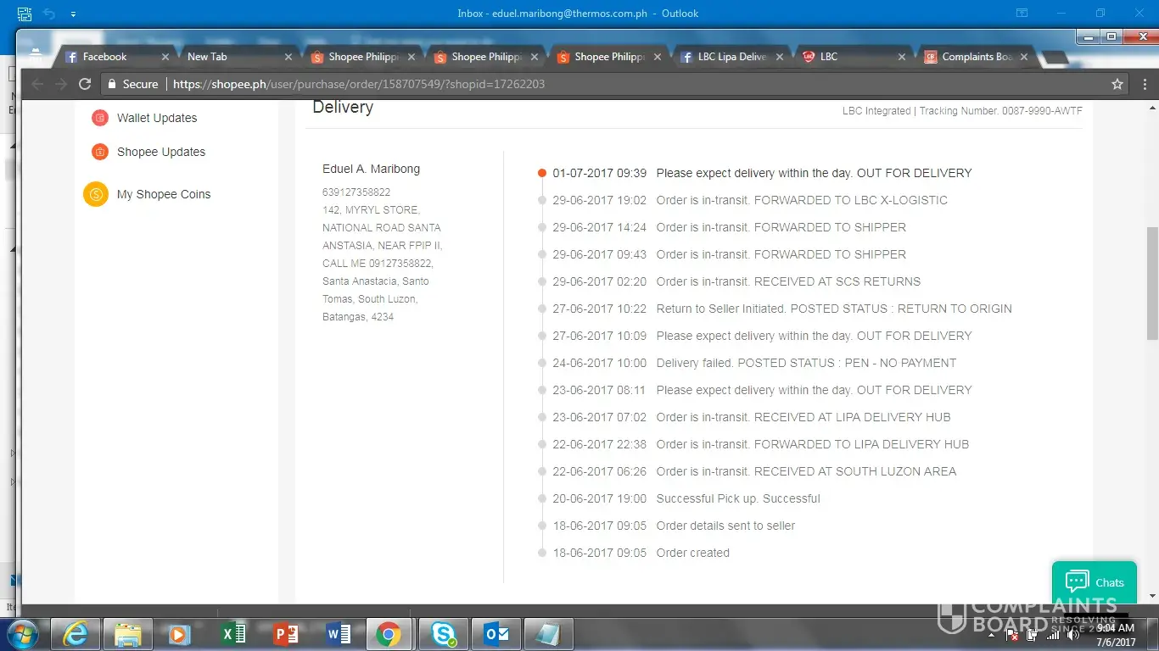Open PowerPoint from the taskbar

point(285,634)
